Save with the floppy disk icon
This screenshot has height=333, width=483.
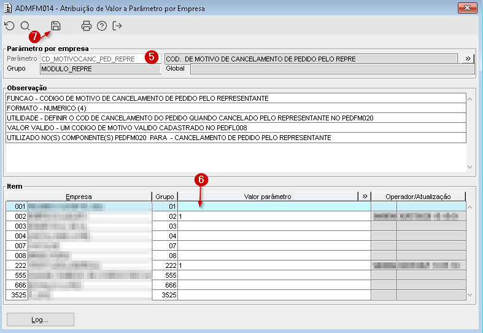click(x=56, y=26)
